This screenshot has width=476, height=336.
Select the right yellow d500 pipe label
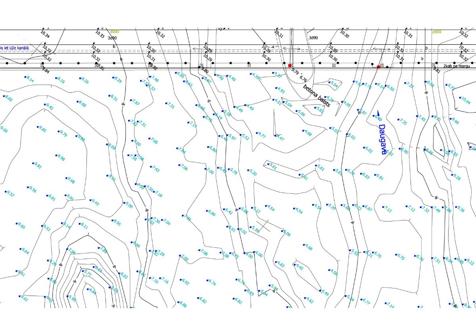[x=437, y=32]
